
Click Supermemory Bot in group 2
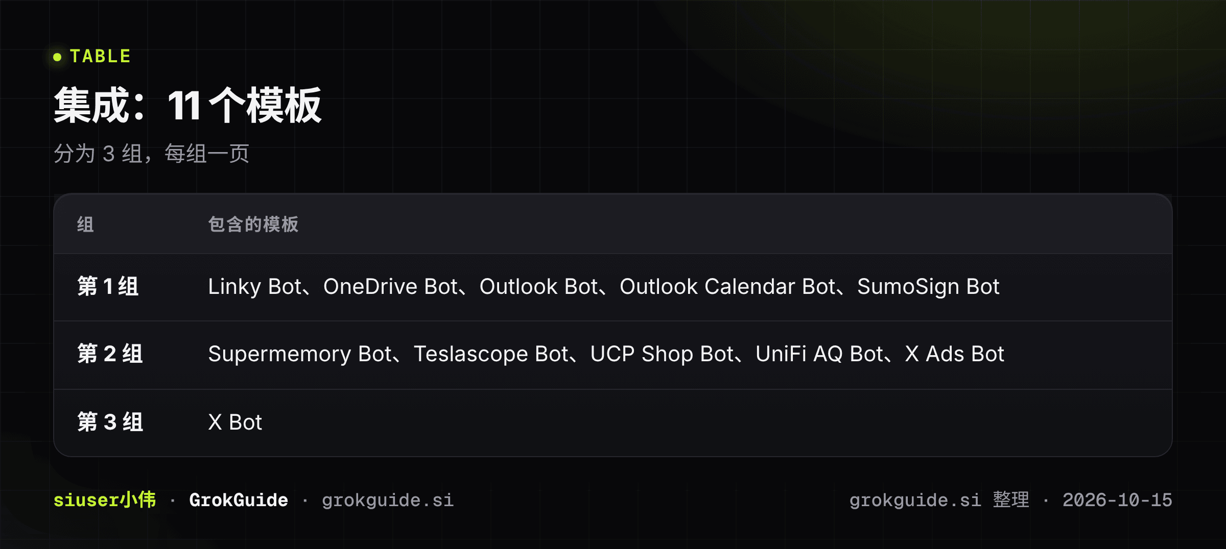[x=300, y=354]
